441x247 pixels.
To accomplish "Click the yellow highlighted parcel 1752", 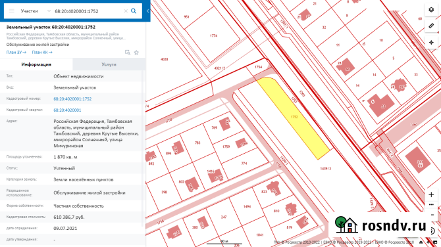I will (x=294, y=118).
